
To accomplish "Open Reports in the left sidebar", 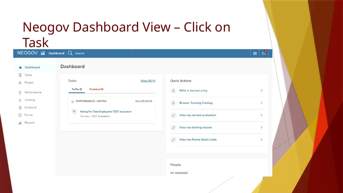I will click(x=29, y=123).
